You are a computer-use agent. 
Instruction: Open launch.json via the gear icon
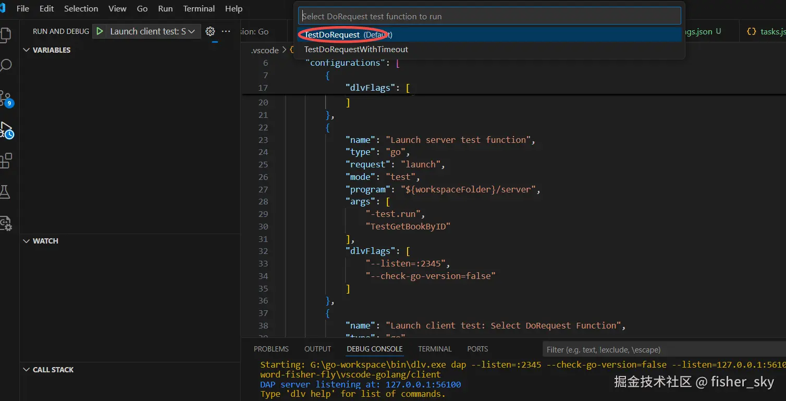point(210,31)
